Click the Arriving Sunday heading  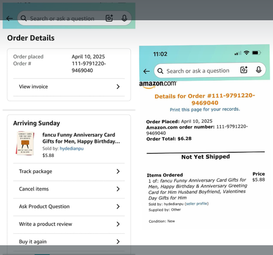coord(37,123)
